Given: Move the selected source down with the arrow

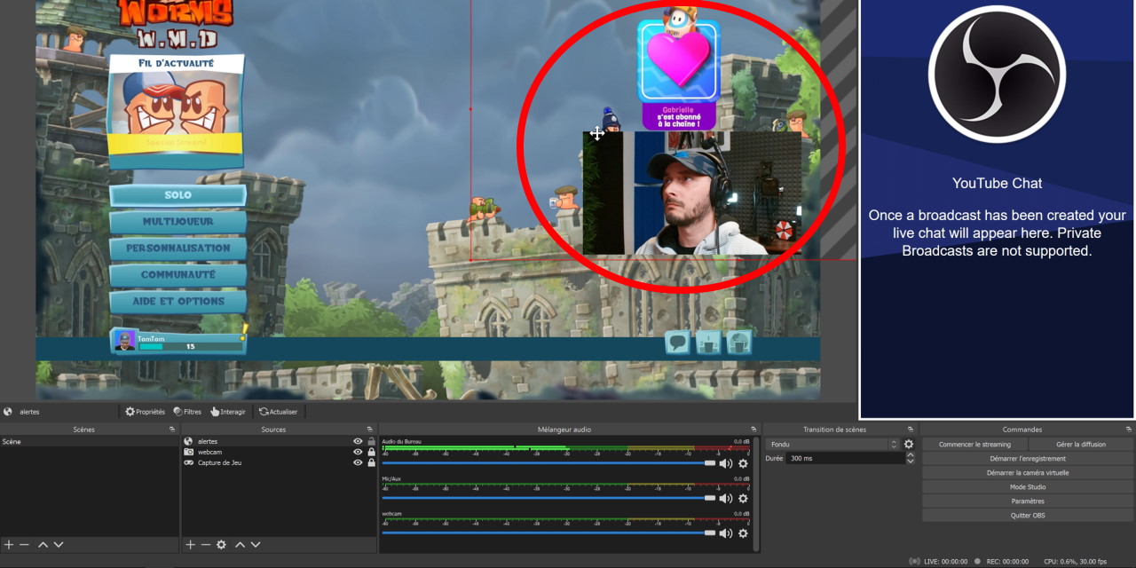Looking at the screenshot, I should [x=256, y=544].
